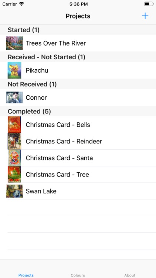Switch to the Colours tab
This screenshot has width=156, height=278.
[x=78, y=275]
